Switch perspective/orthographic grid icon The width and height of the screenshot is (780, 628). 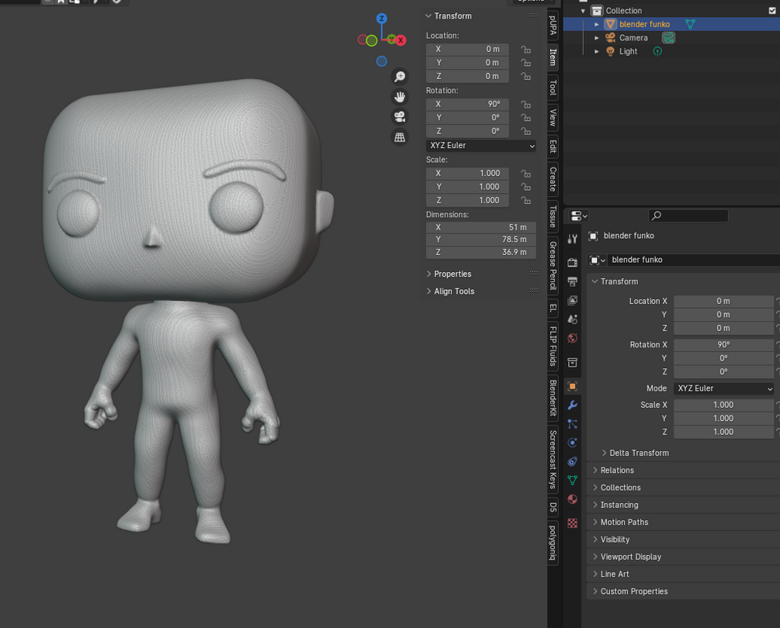point(400,137)
